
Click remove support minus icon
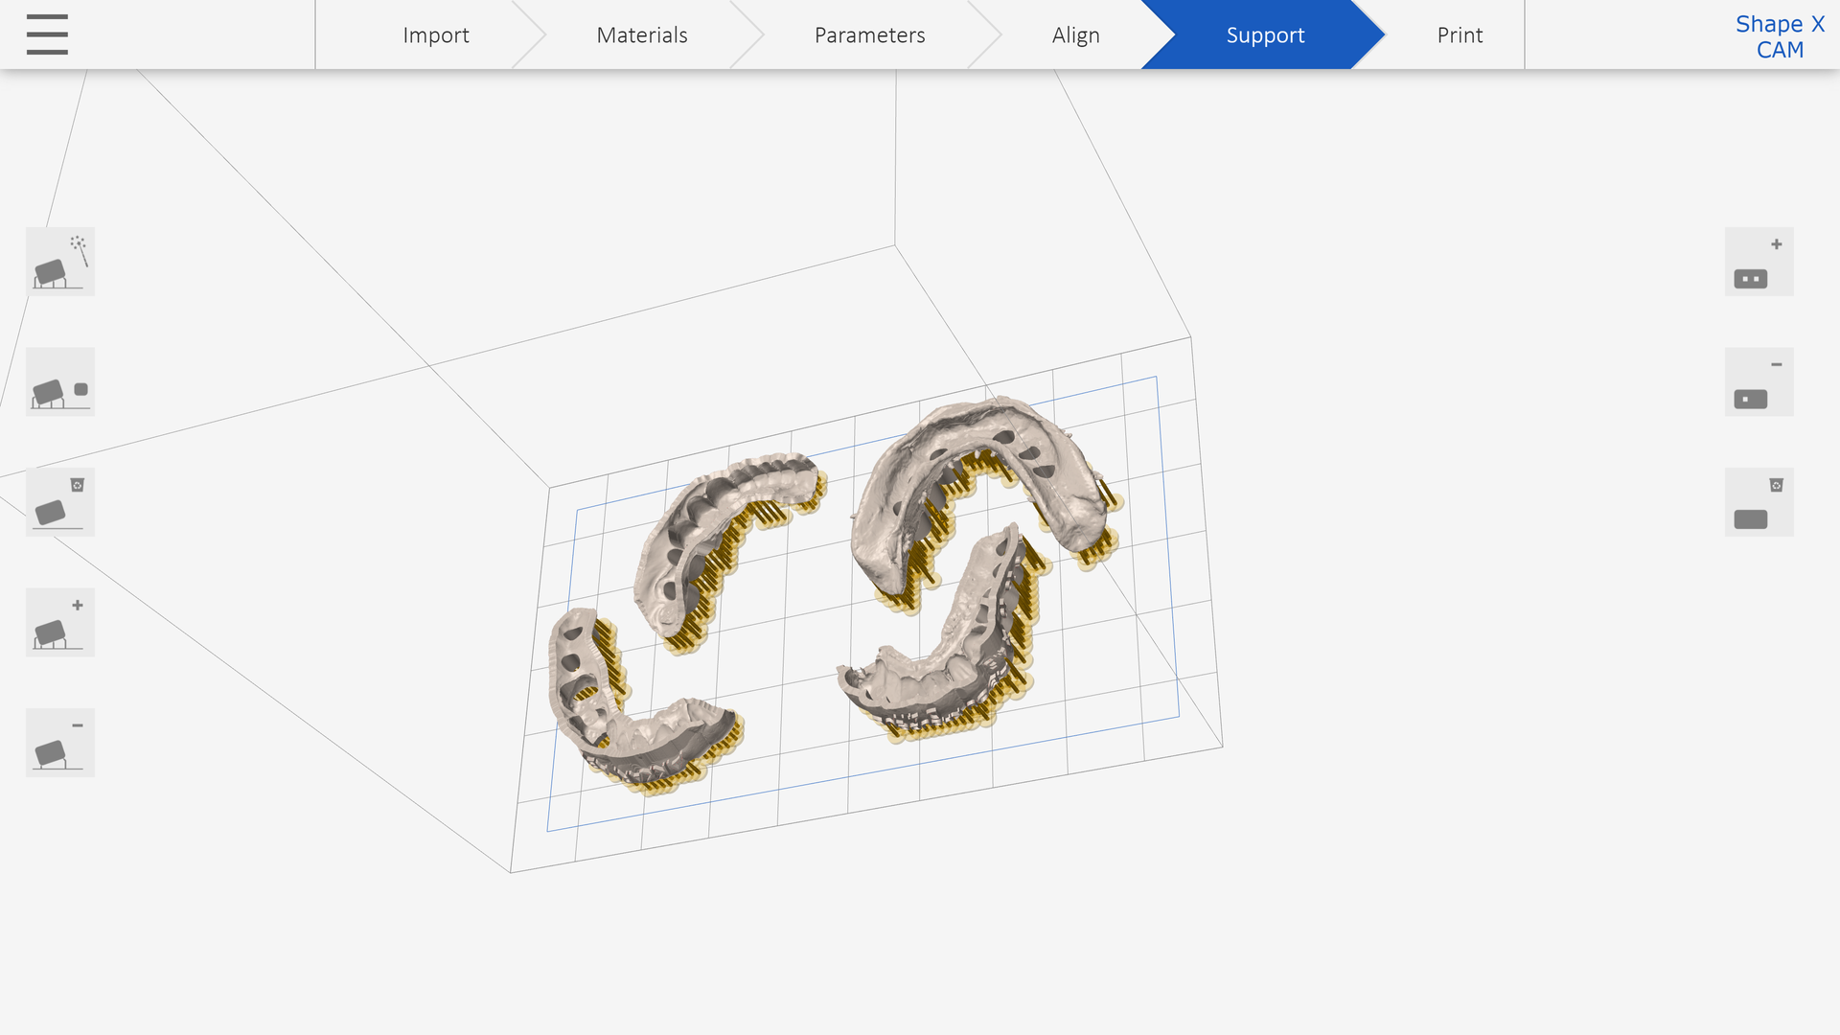[59, 743]
